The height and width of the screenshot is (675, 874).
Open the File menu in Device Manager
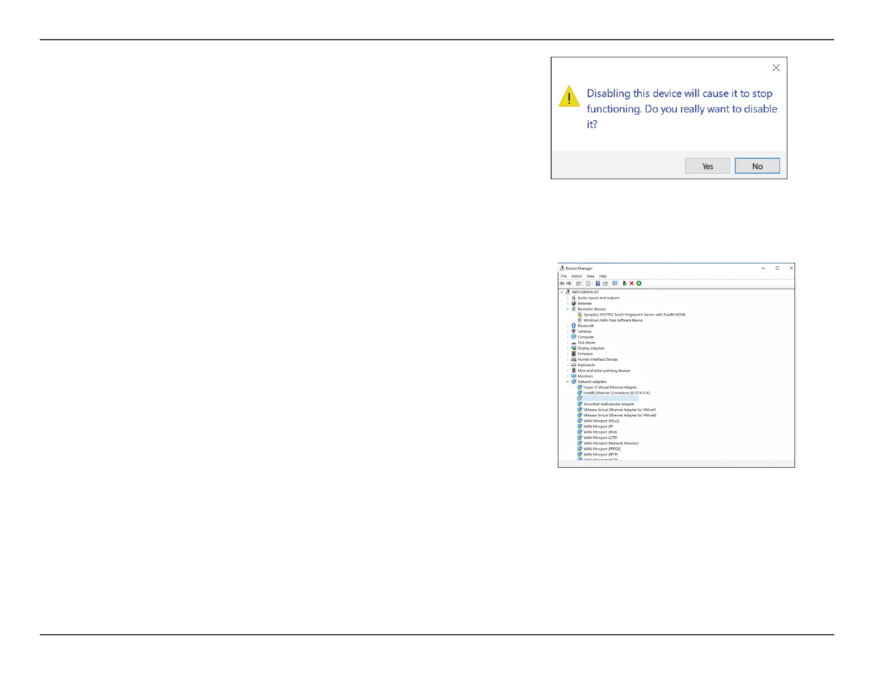[x=564, y=276]
